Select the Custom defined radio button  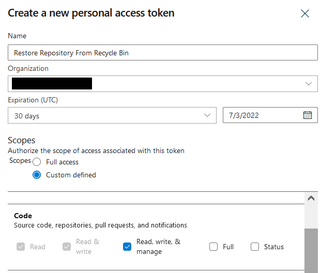(x=37, y=175)
